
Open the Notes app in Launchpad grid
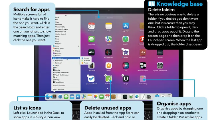(108, 26)
